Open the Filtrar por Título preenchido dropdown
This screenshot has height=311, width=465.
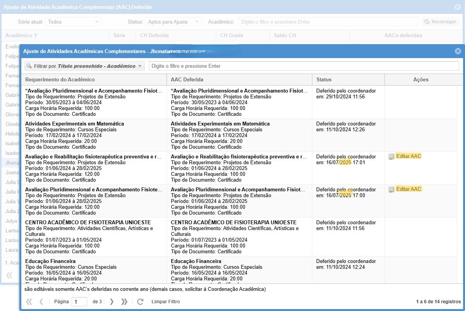tap(84, 66)
